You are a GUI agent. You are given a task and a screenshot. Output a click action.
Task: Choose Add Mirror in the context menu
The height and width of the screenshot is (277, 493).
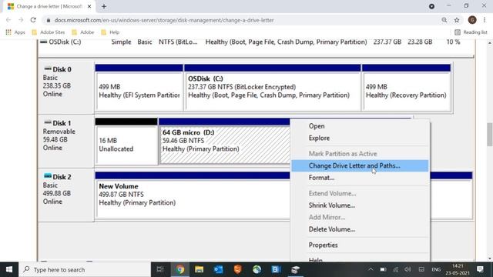point(360,217)
